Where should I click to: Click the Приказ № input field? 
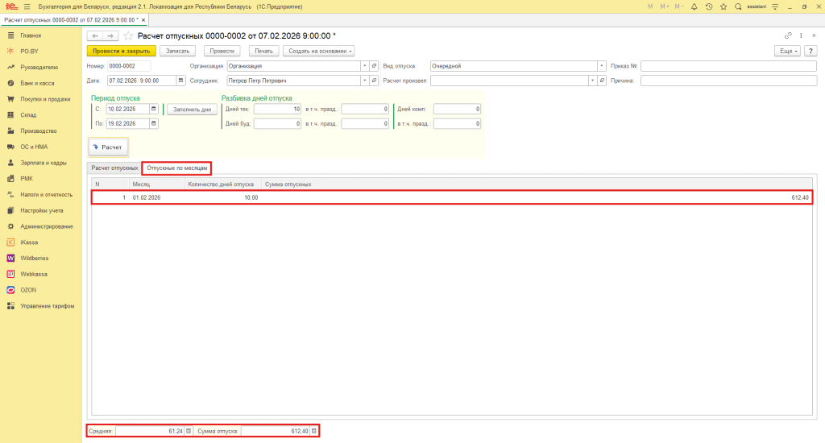728,66
